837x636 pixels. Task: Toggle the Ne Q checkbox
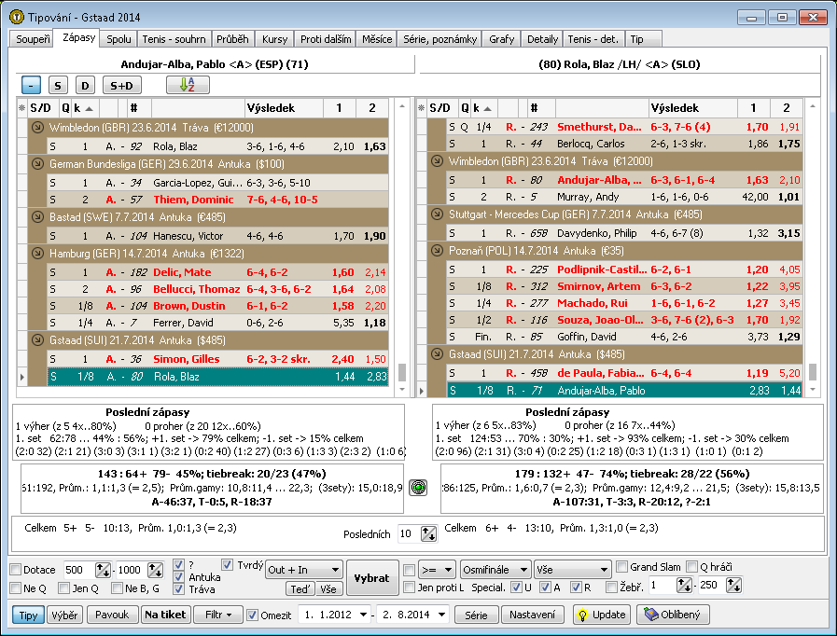click(16, 588)
